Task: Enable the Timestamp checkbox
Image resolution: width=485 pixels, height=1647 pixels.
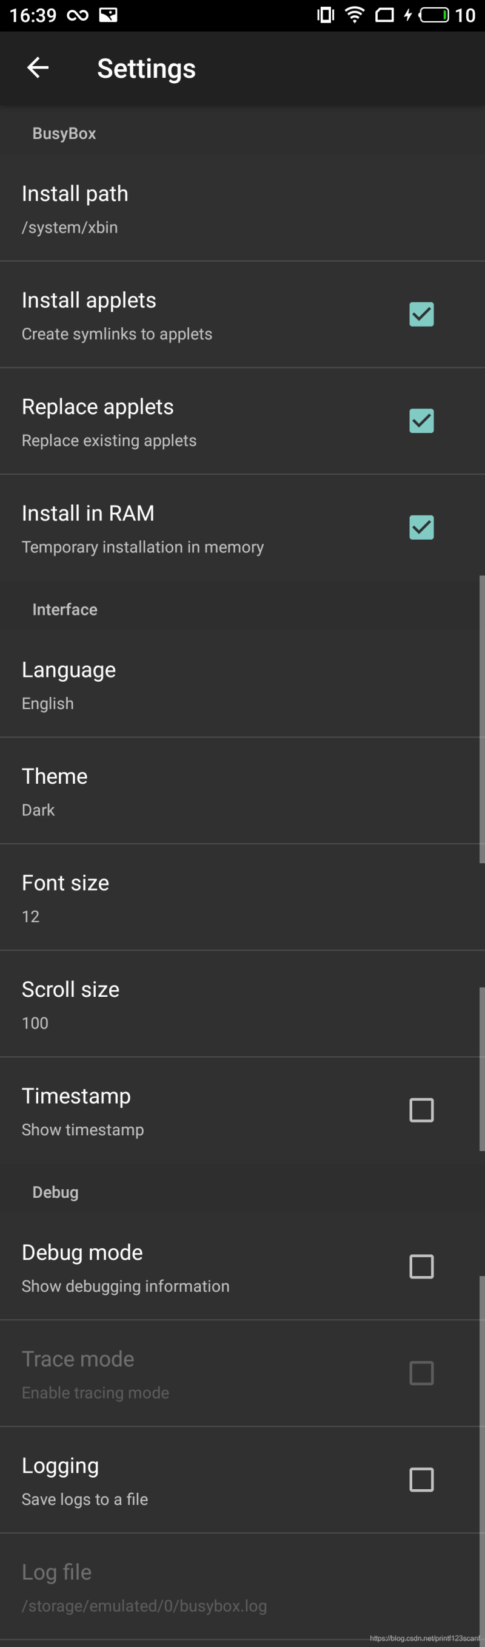Action: point(421,1110)
